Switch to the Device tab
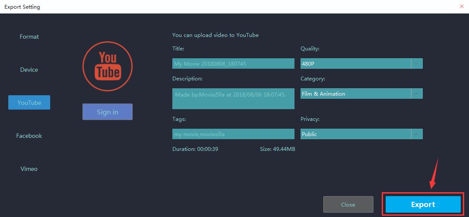Image resolution: width=469 pixels, height=217 pixels. tap(29, 70)
